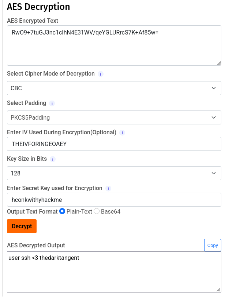Copy the AES decrypted output
Image resolution: width=225 pixels, height=298 pixels.
213,245
